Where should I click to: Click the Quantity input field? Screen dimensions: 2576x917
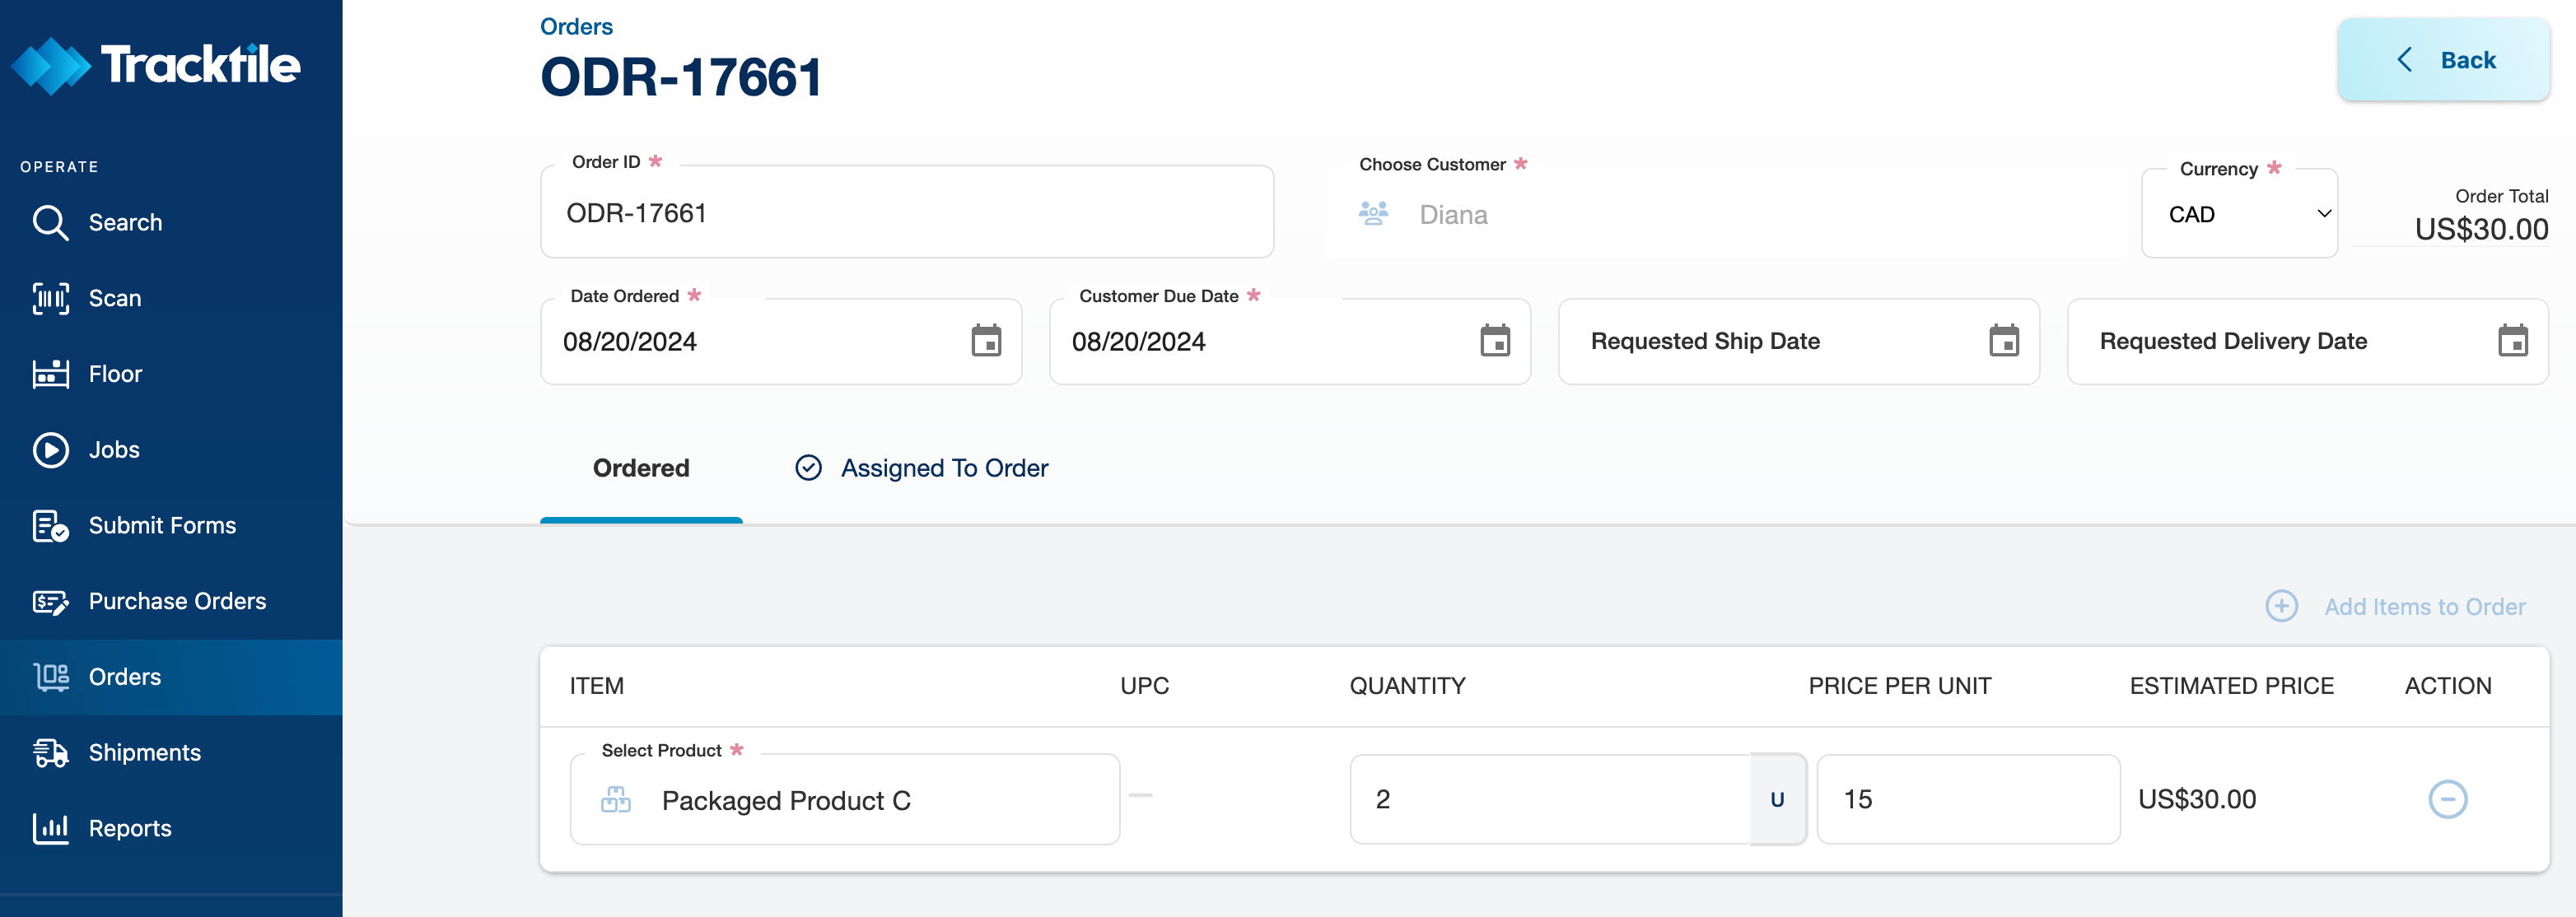click(1548, 799)
